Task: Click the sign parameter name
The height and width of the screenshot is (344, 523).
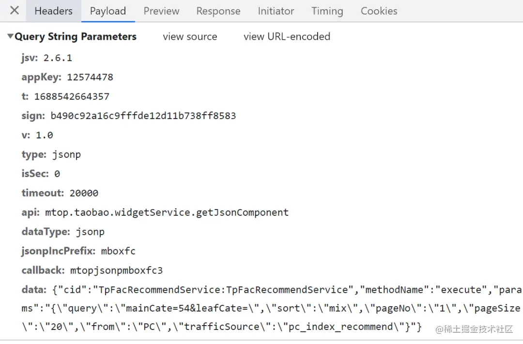Action: 33,116
